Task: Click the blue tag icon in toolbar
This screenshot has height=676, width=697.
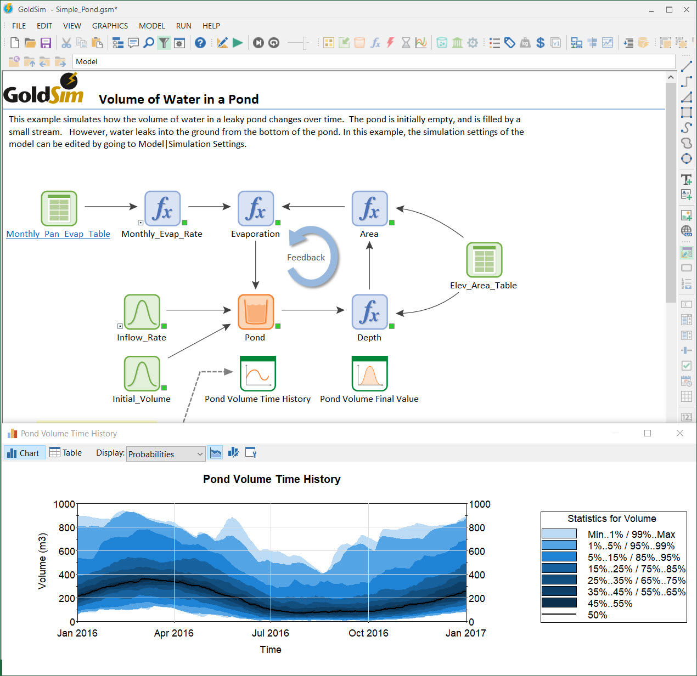Action: pos(510,43)
